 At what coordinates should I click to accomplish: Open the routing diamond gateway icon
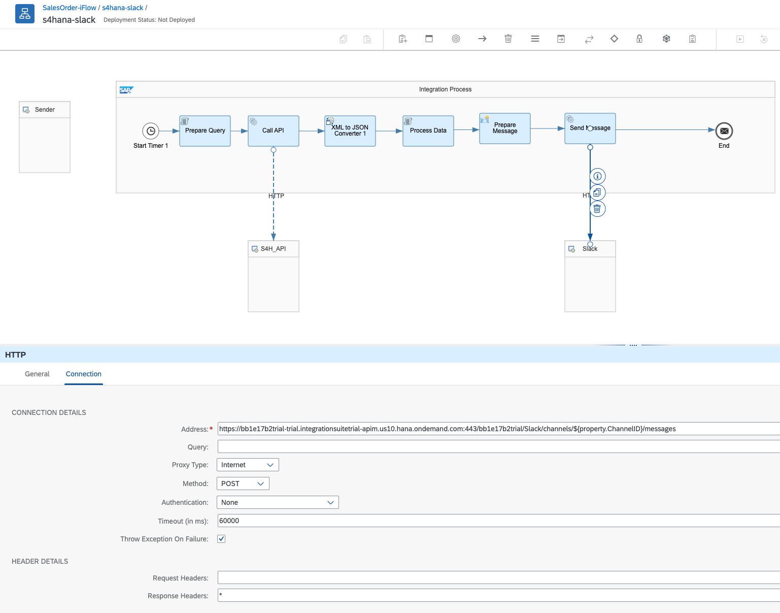pos(614,39)
